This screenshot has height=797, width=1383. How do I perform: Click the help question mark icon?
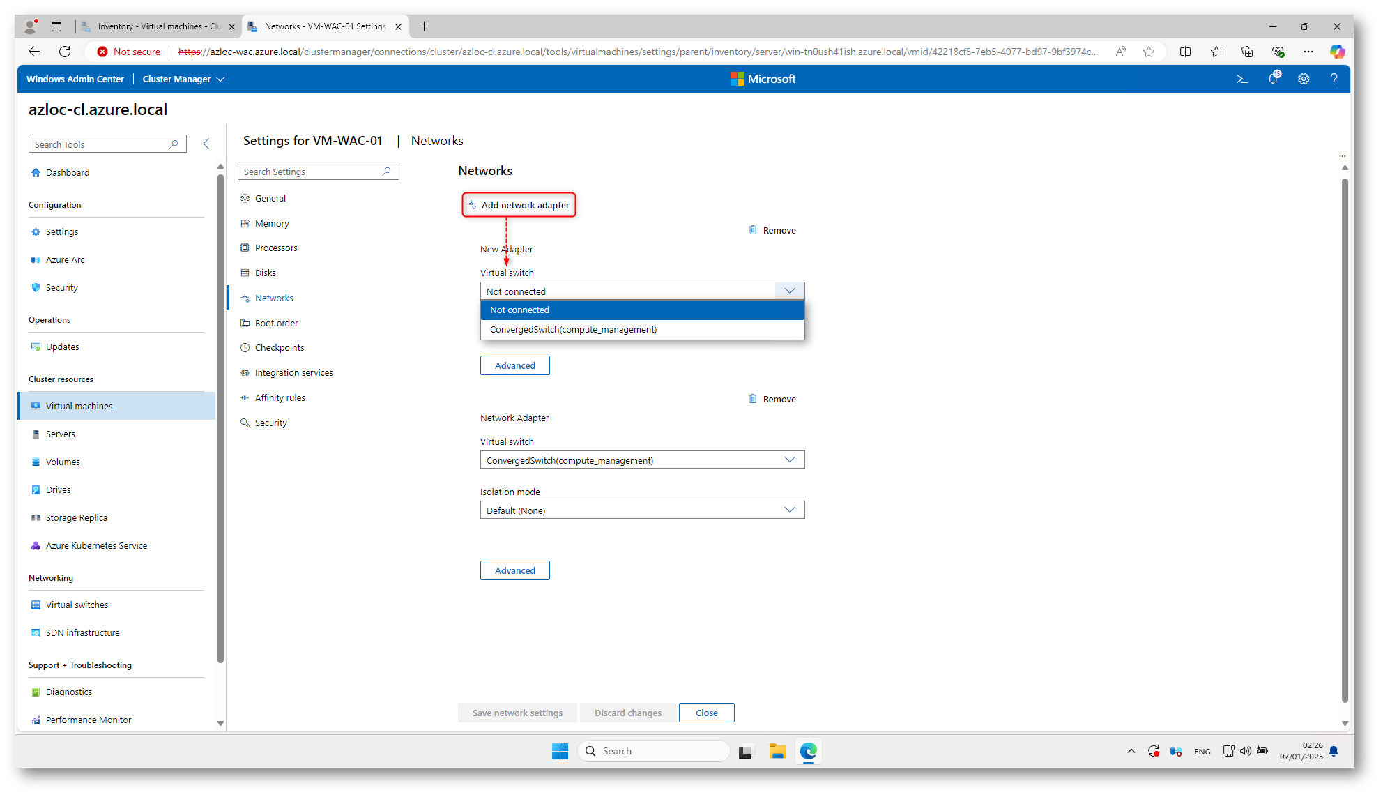coord(1334,79)
